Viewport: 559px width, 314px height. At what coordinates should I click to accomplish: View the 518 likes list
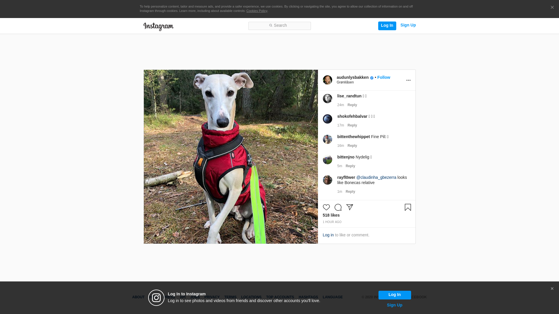coord(331,215)
